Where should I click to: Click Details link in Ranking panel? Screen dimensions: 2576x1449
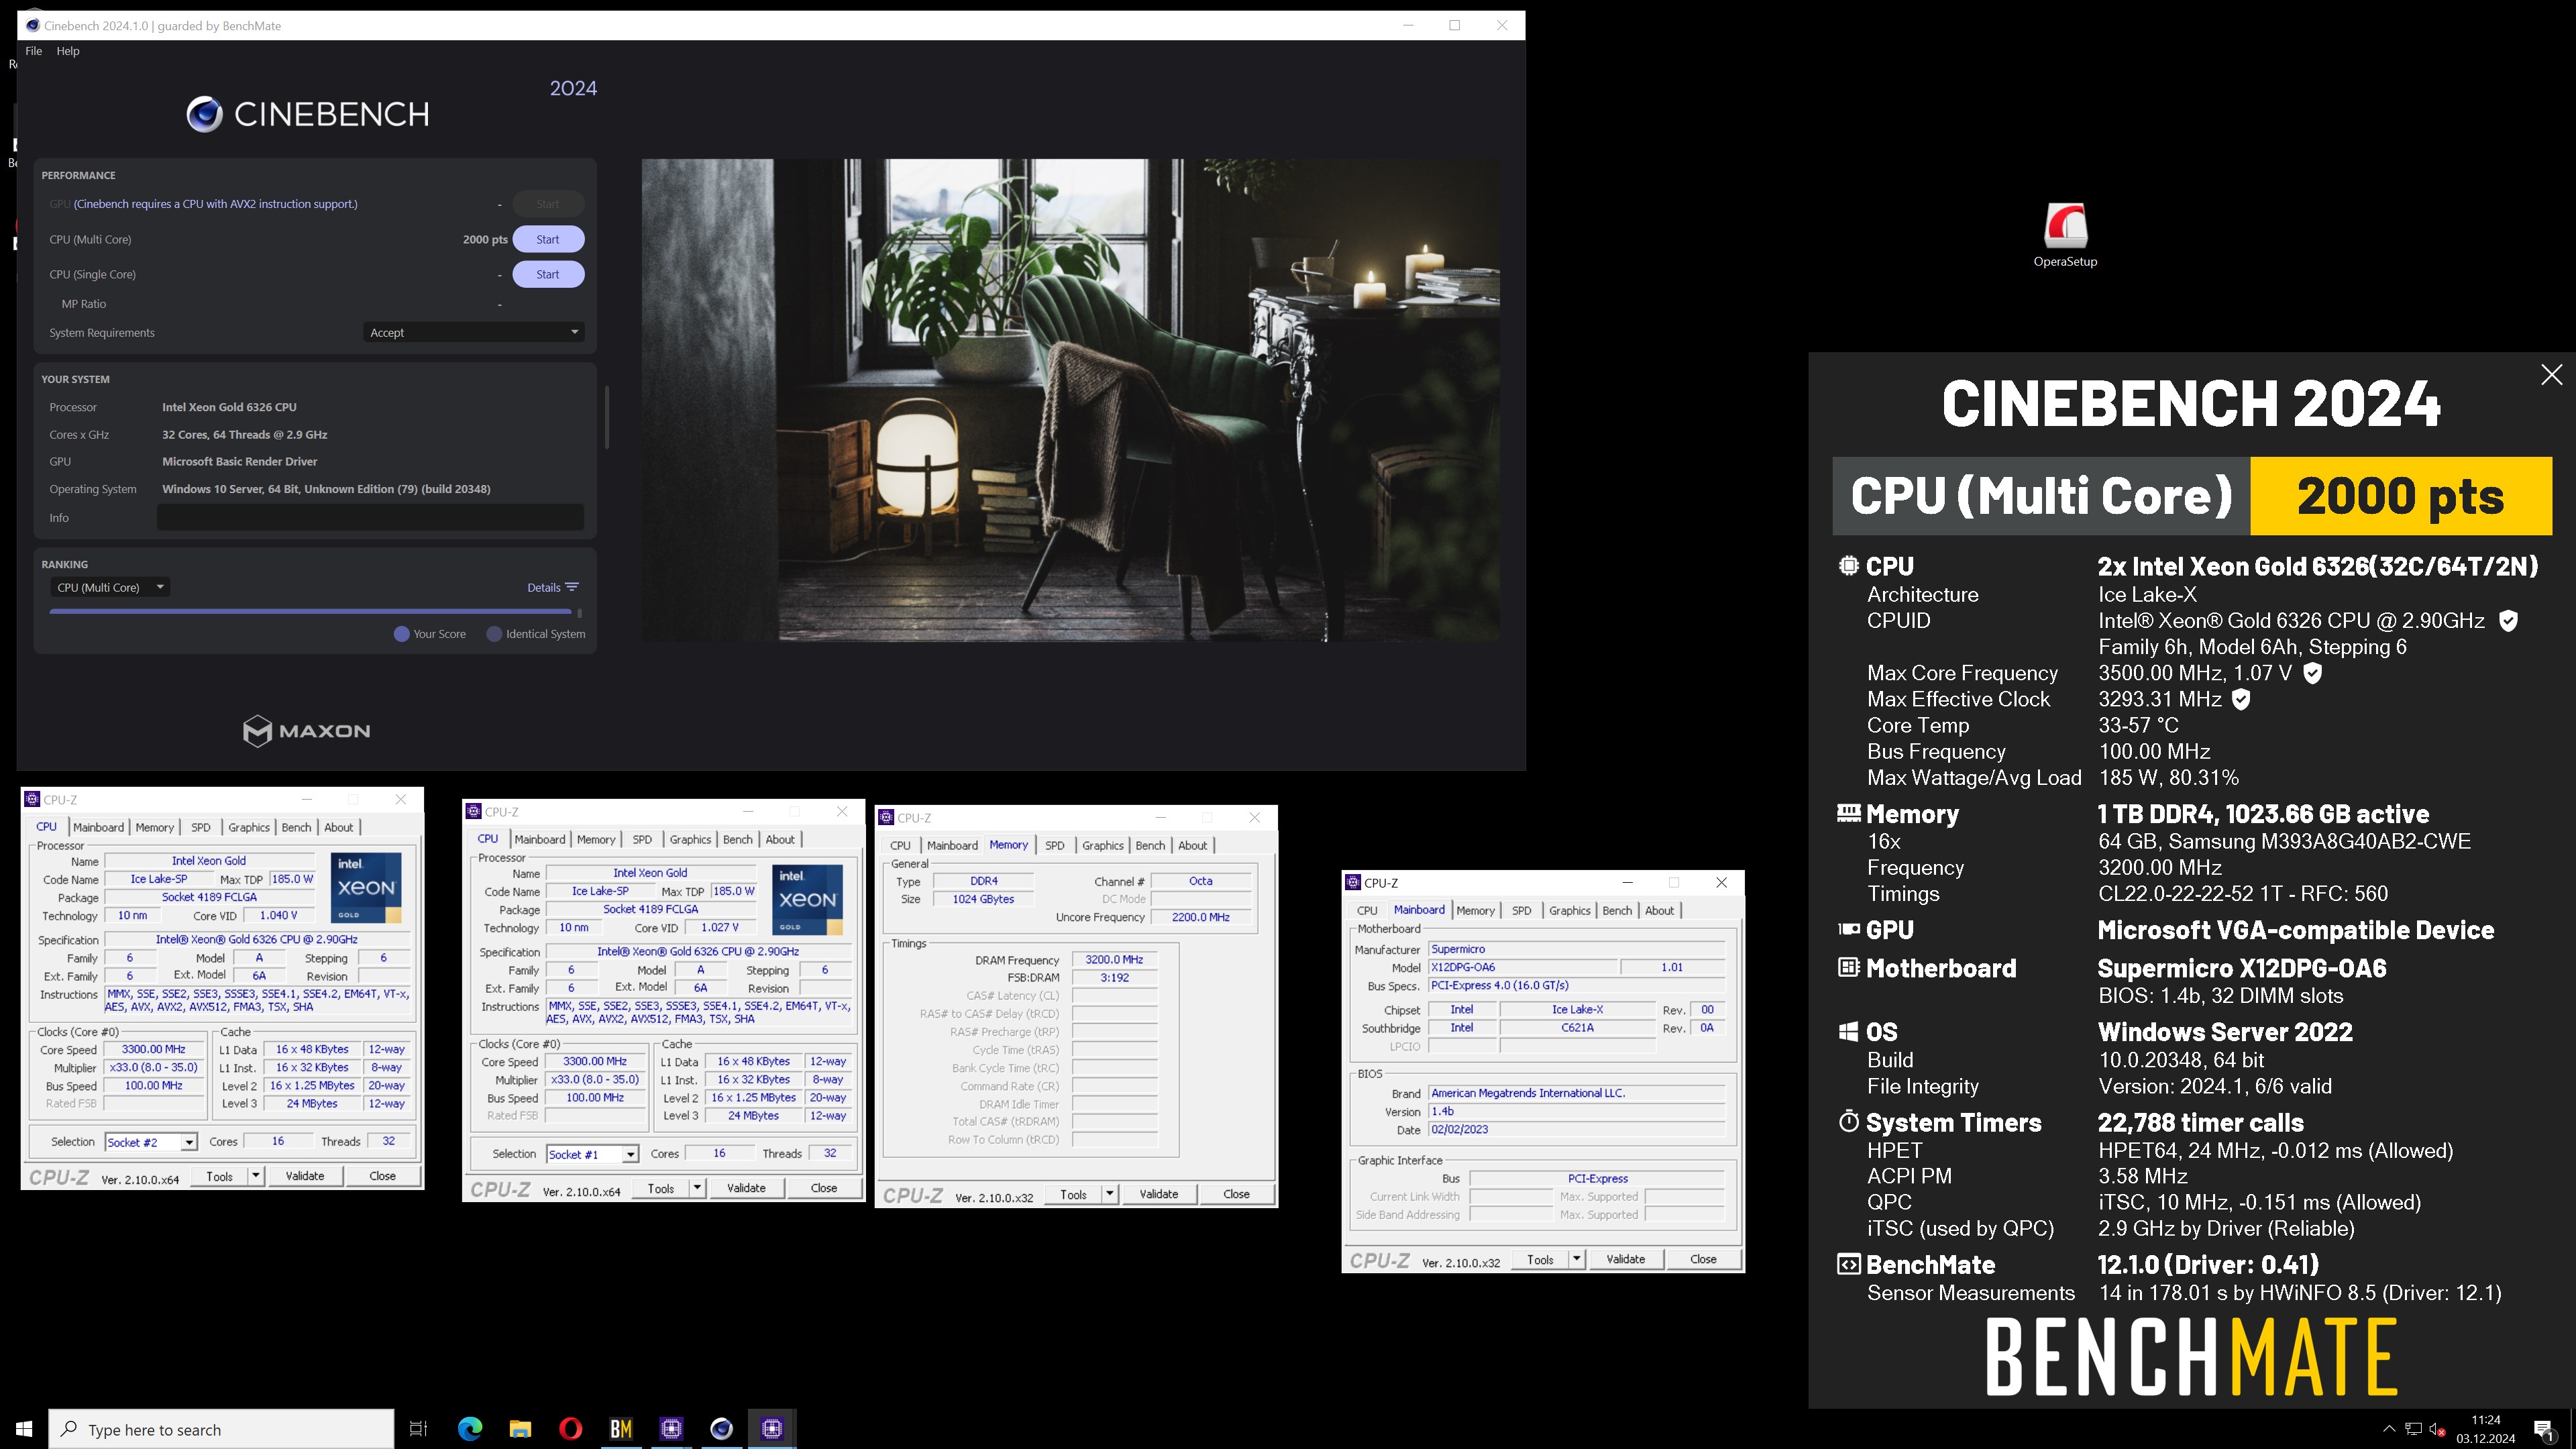544,587
